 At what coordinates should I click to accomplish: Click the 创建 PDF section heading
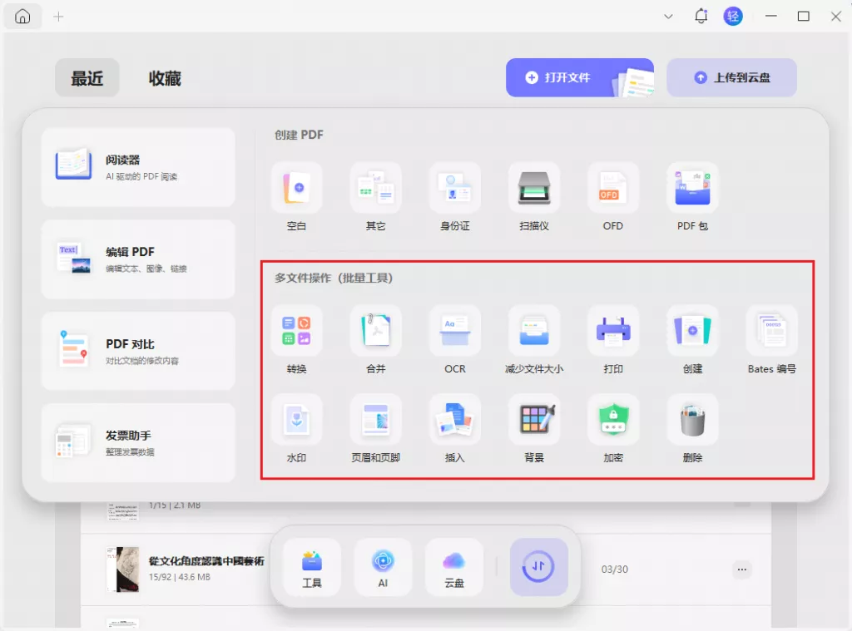click(299, 135)
